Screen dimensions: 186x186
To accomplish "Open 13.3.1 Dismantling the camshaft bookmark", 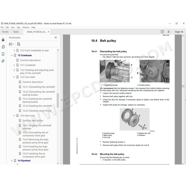I will point(39,87).
